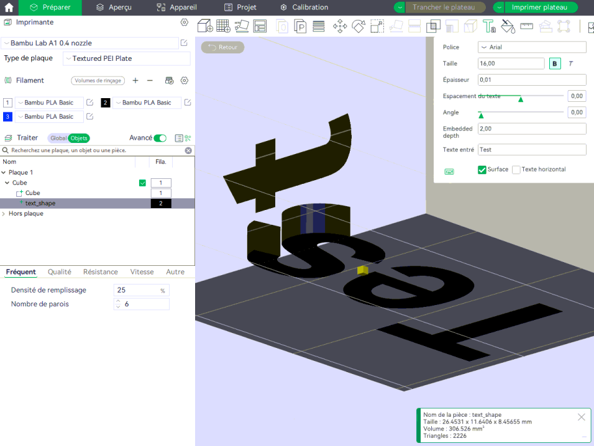Switch process scope to Objets

coord(79,138)
